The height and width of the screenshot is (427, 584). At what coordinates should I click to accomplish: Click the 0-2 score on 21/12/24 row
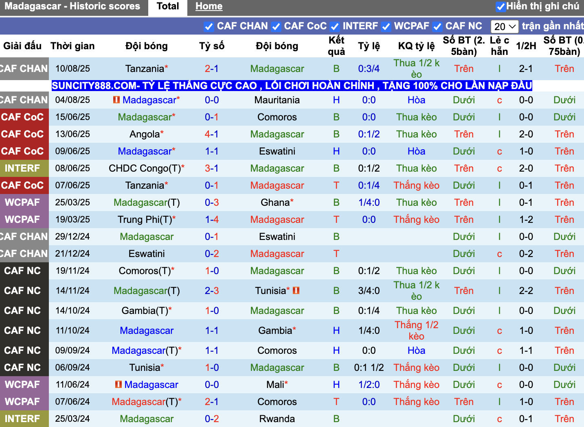(212, 254)
